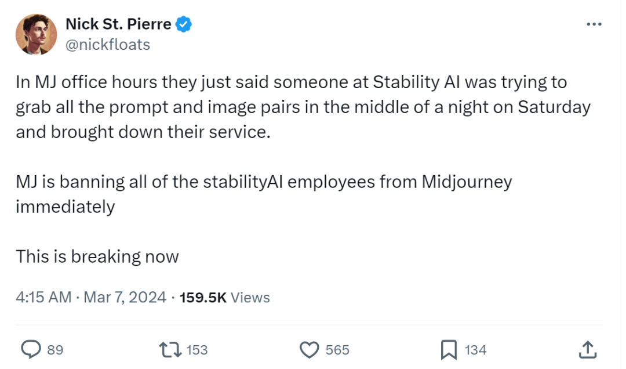Open the three-dot more options menu
Image resolution: width=626 pixels, height=369 pixels.
[x=594, y=24]
